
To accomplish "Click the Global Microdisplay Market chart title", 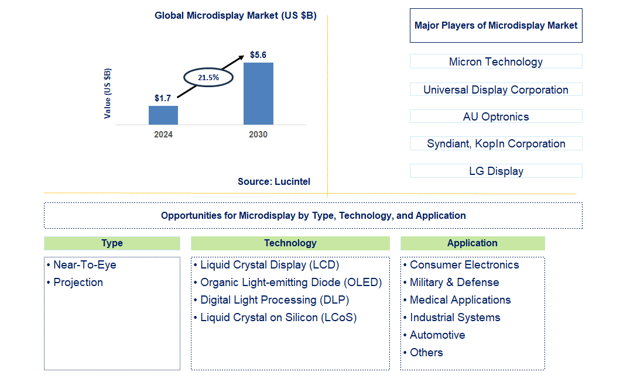I will [x=235, y=16].
